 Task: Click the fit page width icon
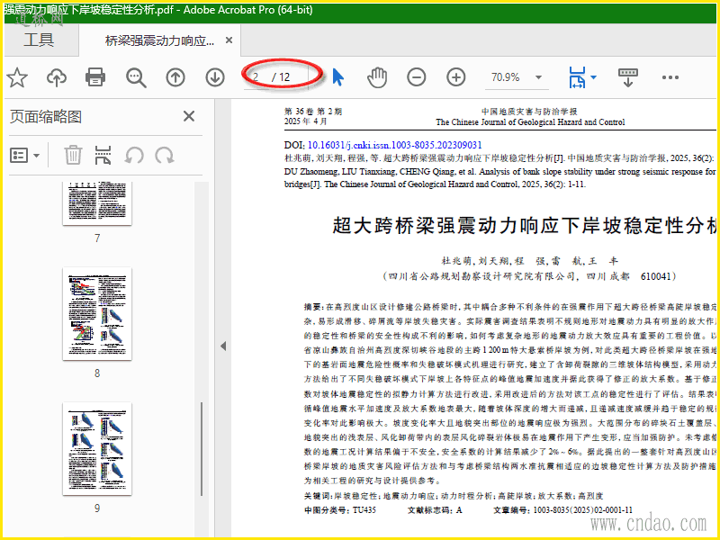coord(577,77)
